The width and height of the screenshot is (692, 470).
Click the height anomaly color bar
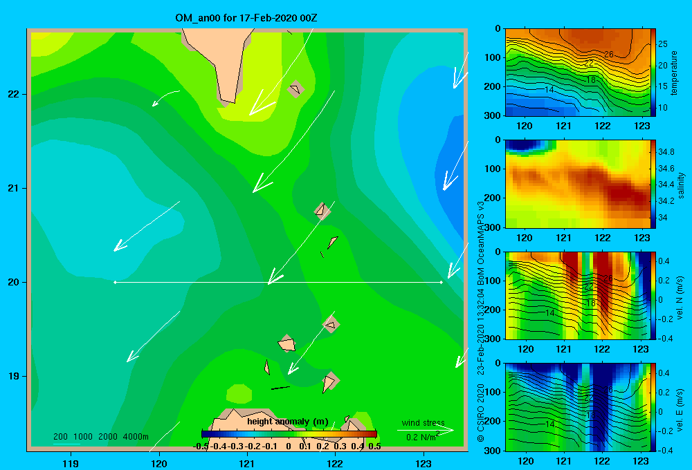pyautogui.click(x=289, y=434)
